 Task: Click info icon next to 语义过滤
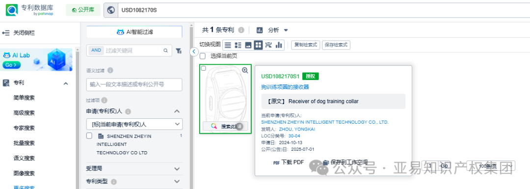click(110, 70)
